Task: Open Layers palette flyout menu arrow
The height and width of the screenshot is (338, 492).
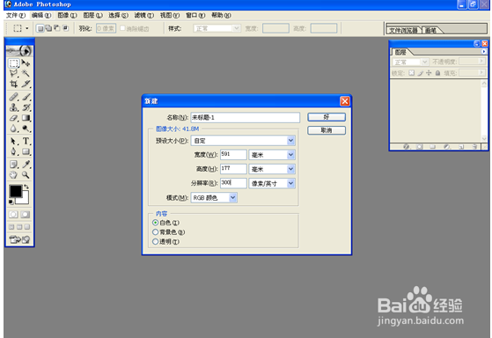Action: [x=484, y=51]
